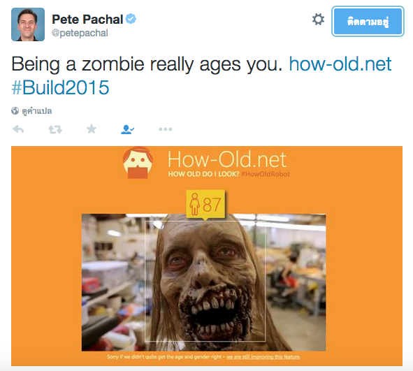The height and width of the screenshot is (371, 413).
Task: Click the @petepachal handle
Action: [x=80, y=33]
